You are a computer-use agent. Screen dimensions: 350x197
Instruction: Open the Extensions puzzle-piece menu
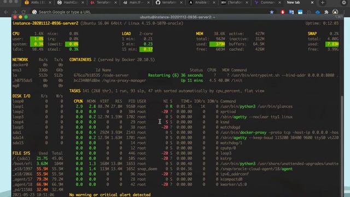(x=326, y=12)
